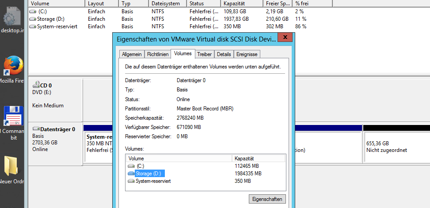Click the 210,60 GB free space cell

277,19
